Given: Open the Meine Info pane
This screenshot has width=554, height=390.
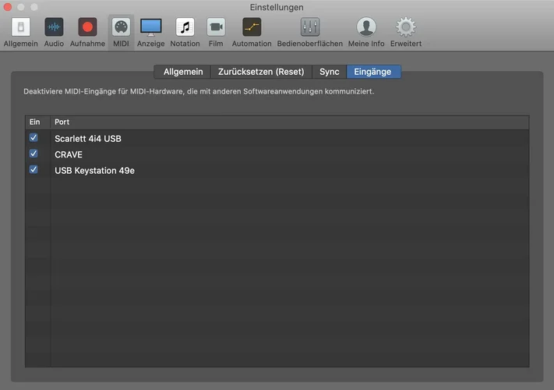Looking at the screenshot, I should 366,32.
